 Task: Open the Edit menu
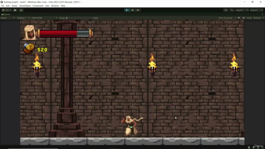(x=8, y=6)
